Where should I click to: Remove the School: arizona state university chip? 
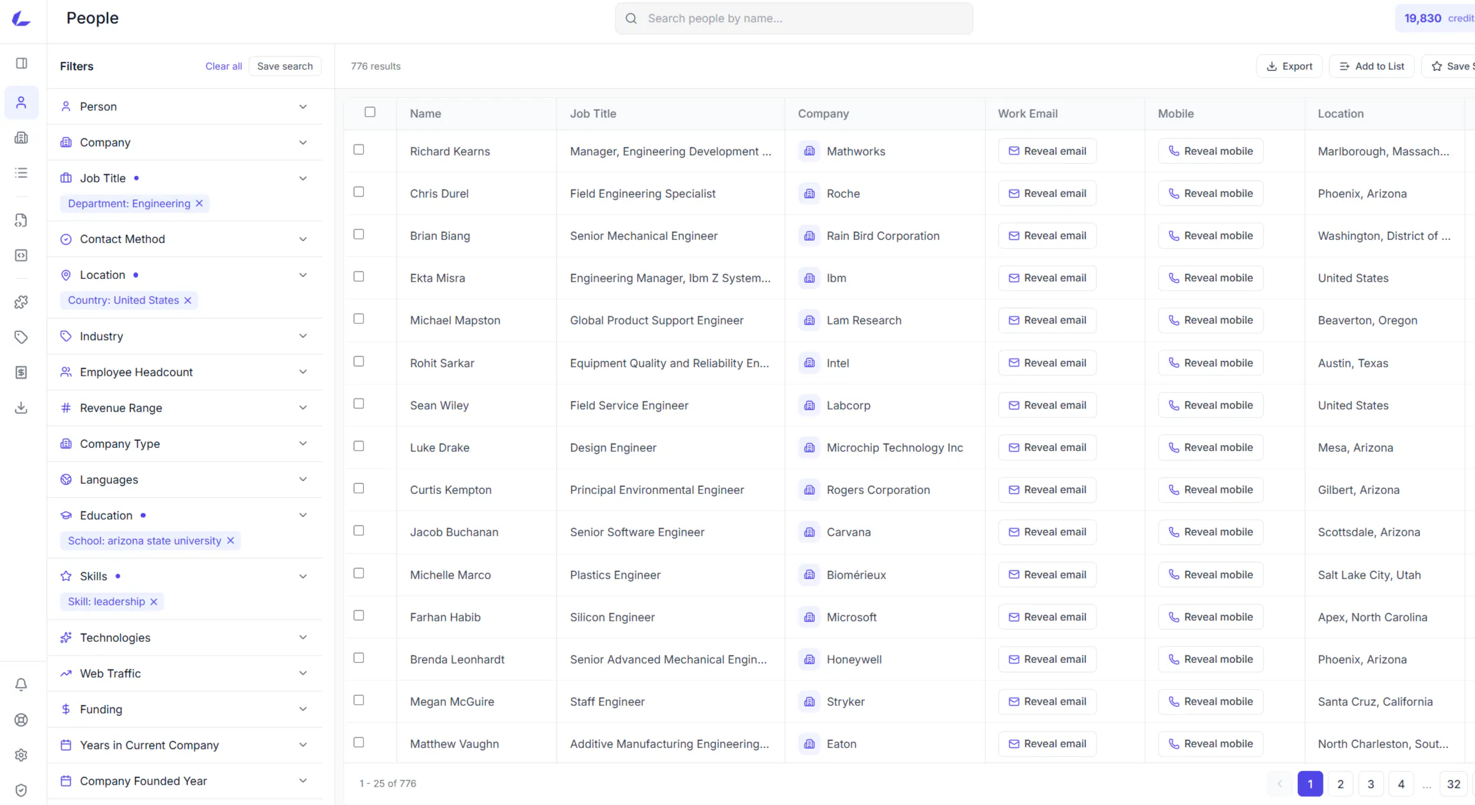(230, 541)
